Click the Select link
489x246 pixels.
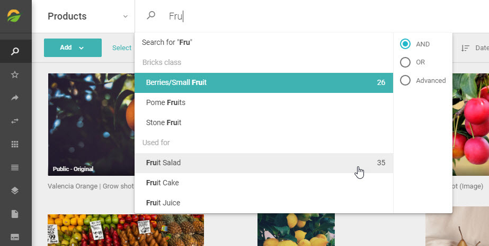pyautogui.click(x=122, y=48)
